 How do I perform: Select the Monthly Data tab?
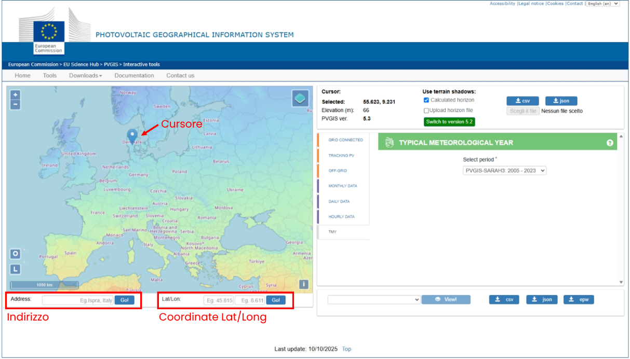click(343, 186)
